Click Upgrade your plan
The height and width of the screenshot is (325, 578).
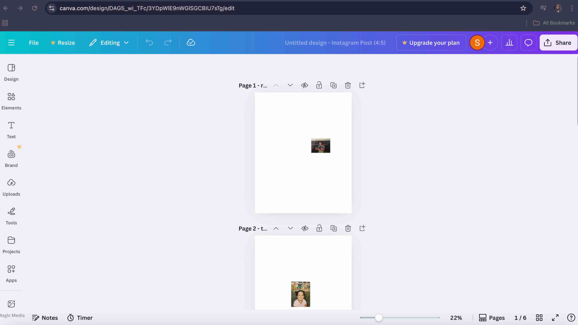coord(431,42)
